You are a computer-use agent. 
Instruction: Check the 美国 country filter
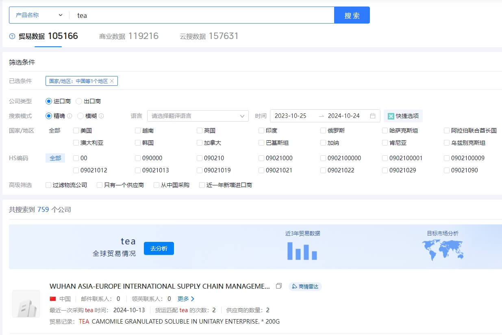[x=76, y=131]
